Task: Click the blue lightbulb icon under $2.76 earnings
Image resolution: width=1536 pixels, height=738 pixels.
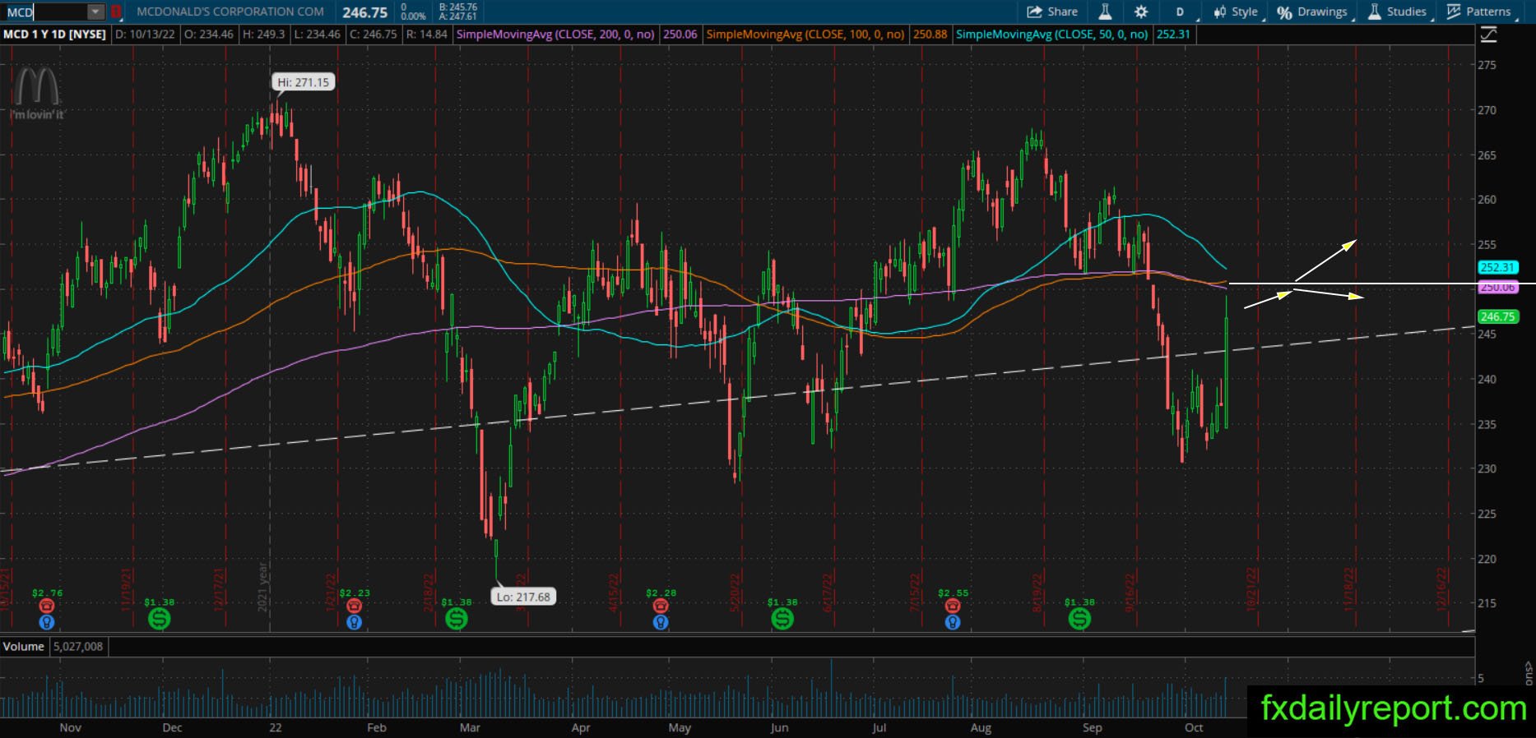Action: (x=46, y=622)
